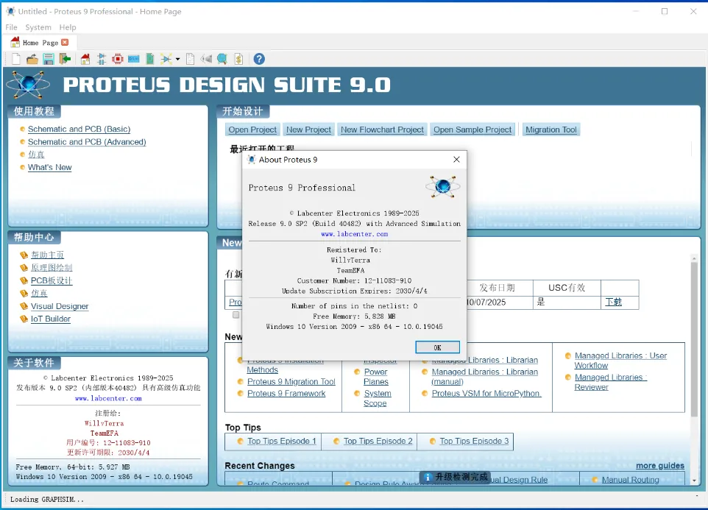Image resolution: width=708 pixels, height=510 pixels.
Task: Open PCB板设计 help link
Action: 51,280
